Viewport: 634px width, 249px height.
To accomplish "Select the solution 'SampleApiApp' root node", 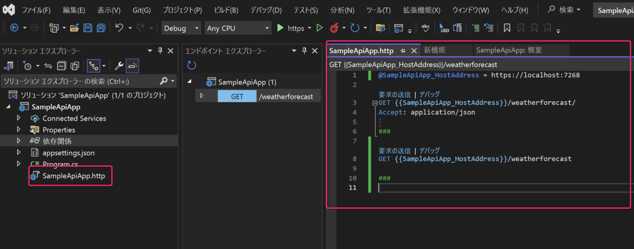I will 93,95.
